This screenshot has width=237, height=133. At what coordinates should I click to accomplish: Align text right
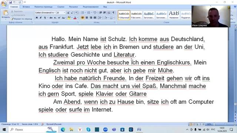tap(91, 18)
